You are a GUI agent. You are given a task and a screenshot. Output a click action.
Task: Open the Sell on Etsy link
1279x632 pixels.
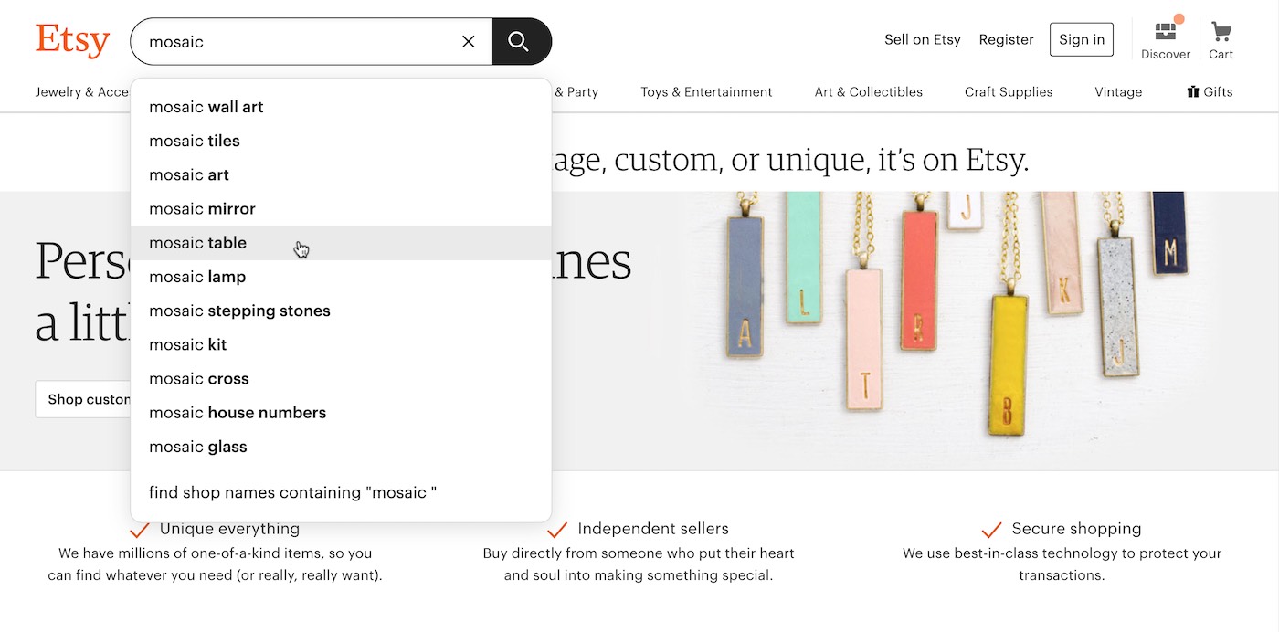922,40
